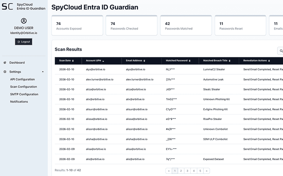Click alis@orbitive.io in Account UPN column

tap(95, 159)
